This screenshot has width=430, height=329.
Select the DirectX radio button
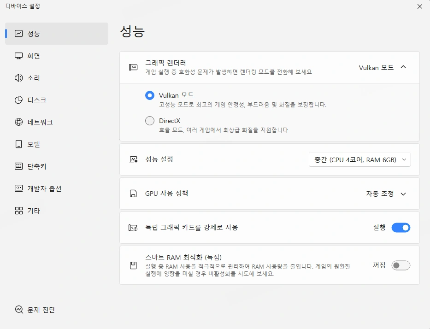pyautogui.click(x=150, y=121)
